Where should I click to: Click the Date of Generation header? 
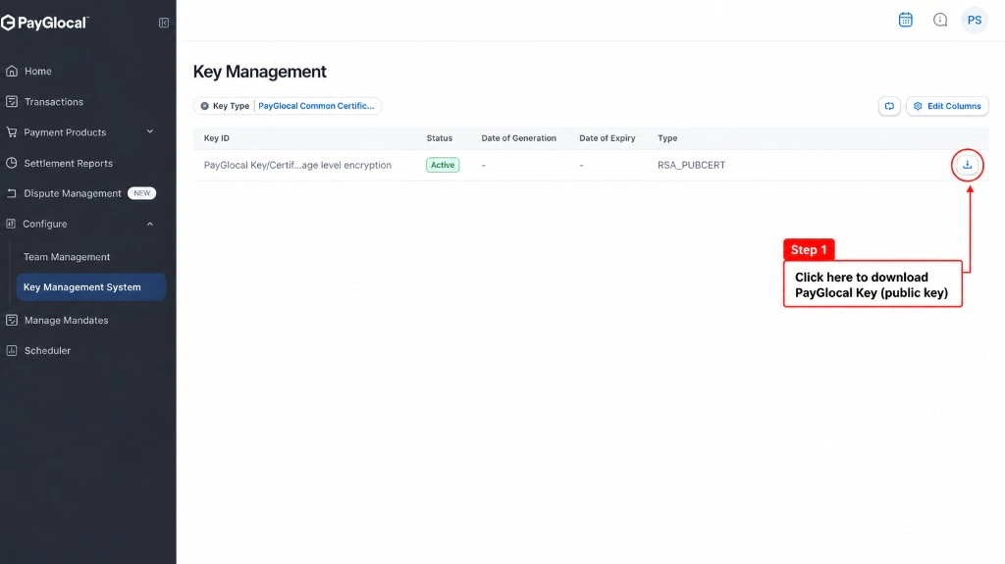(518, 137)
